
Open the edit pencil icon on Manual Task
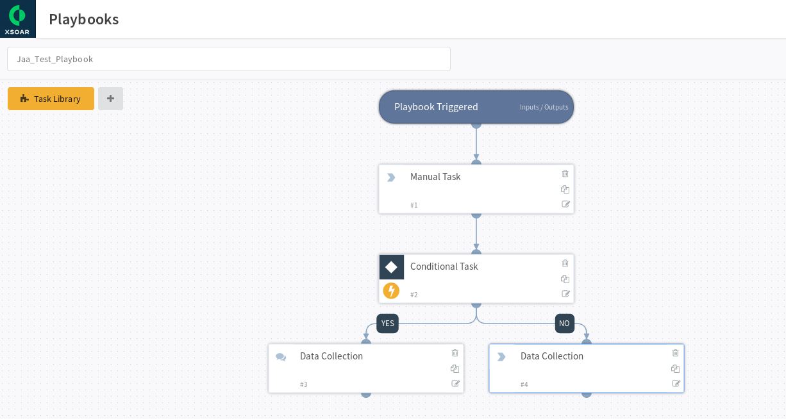[566, 204]
